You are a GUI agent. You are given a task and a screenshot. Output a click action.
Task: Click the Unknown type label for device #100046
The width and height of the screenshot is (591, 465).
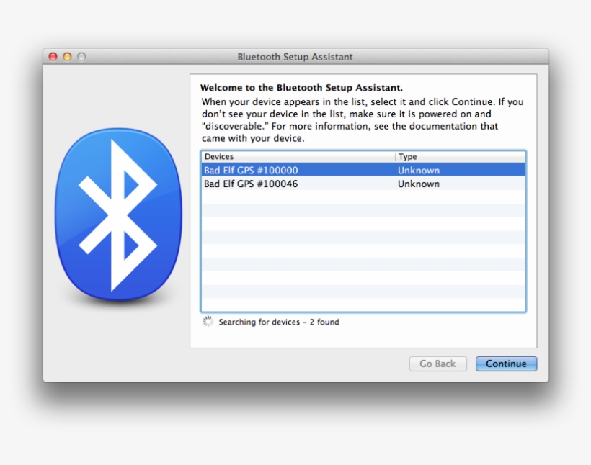[419, 184]
